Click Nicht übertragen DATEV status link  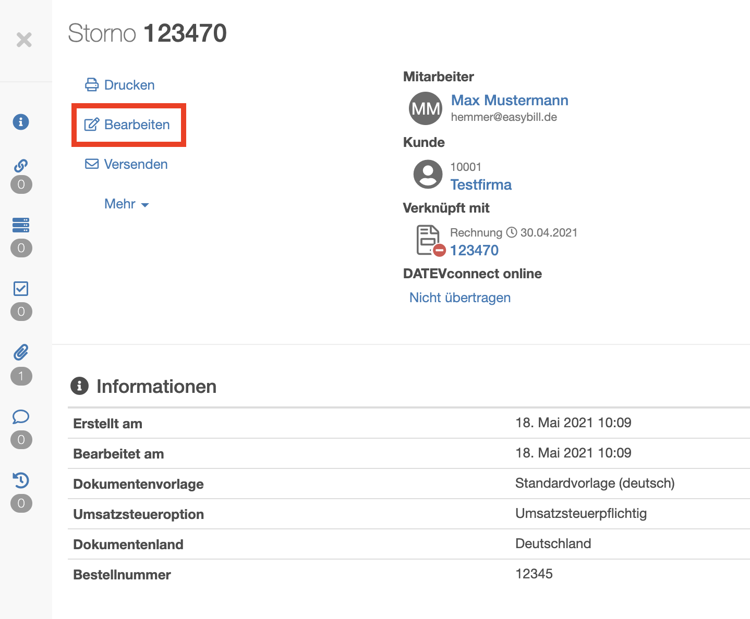(x=459, y=298)
